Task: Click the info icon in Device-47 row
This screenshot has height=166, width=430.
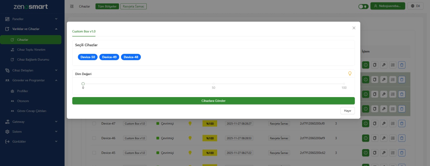Action: [x=365, y=124]
